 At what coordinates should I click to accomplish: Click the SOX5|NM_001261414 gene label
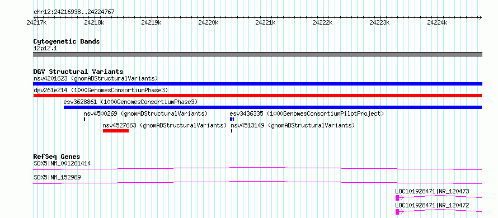click(x=62, y=164)
